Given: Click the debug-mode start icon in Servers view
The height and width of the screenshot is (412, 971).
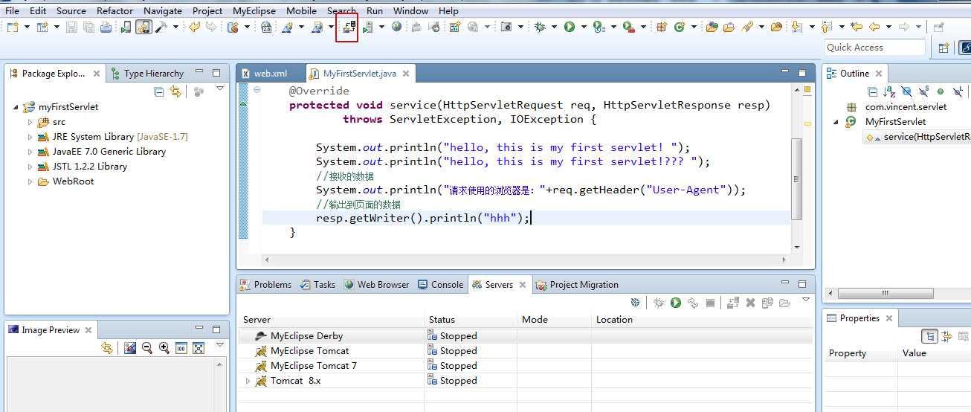Looking at the screenshot, I should (659, 303).
